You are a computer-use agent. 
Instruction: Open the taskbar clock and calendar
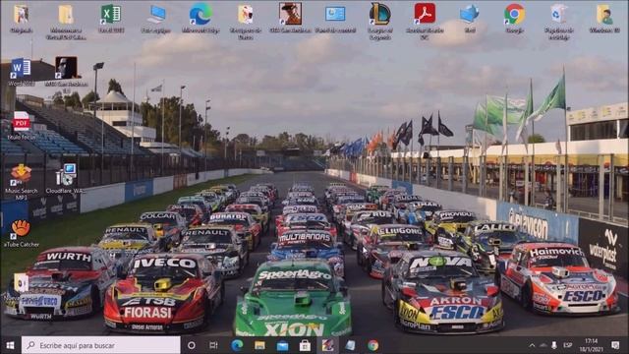click(x=592, y=345)
